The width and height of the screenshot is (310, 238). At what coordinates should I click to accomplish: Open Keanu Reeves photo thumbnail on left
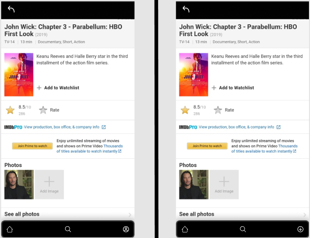tap(19, 185)
